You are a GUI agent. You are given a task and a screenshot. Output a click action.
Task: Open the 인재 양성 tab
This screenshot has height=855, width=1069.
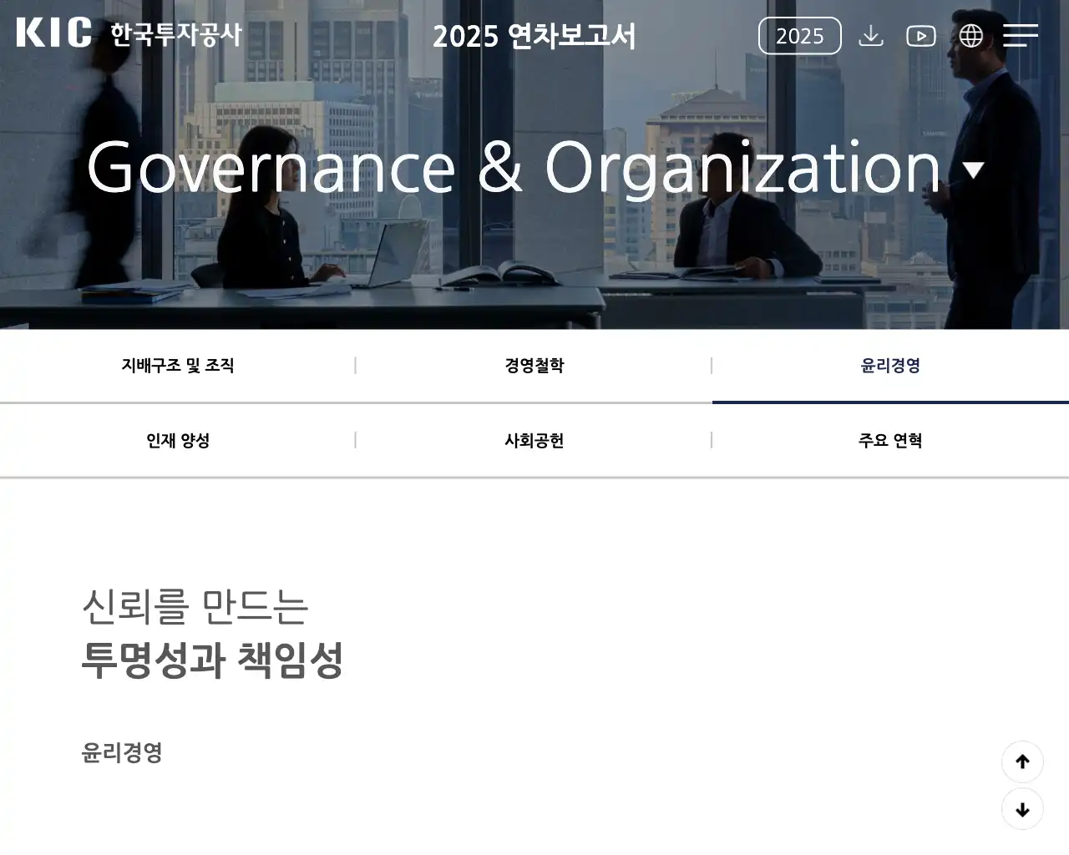(178, 441)
